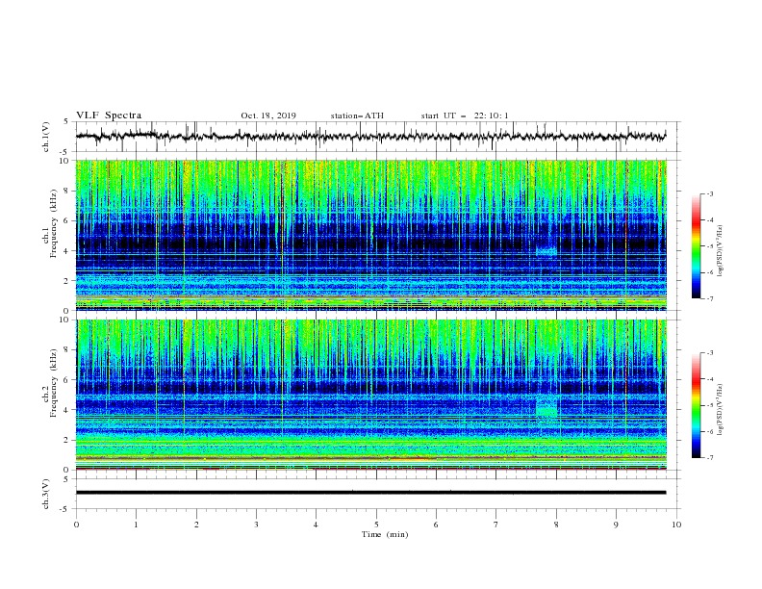Click the 4 kHz burst near minute 8 in ch.2 spectrogram
The image size is (762, 589).
click(x=546, y=408)
